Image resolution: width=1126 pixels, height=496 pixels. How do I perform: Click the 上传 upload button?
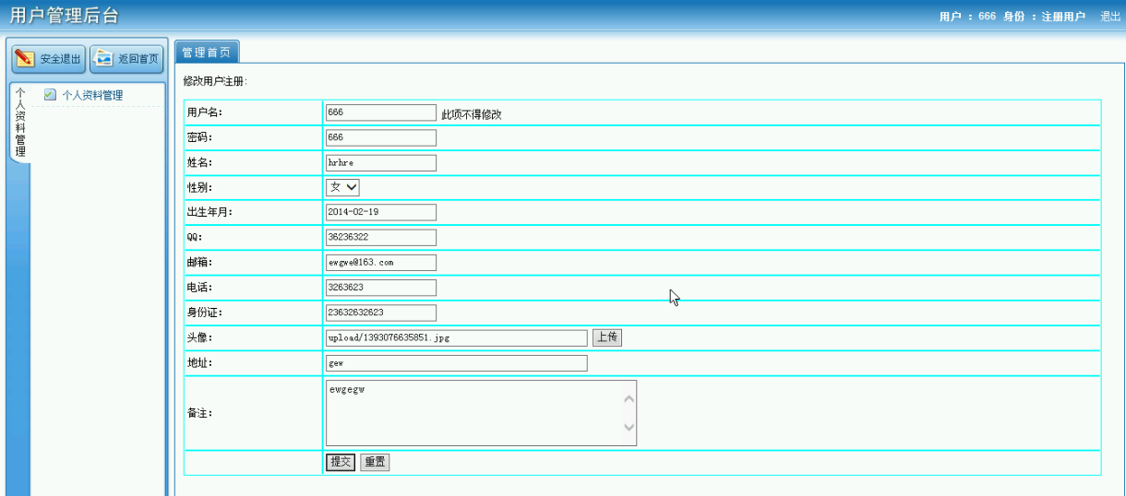coord(607,337)
